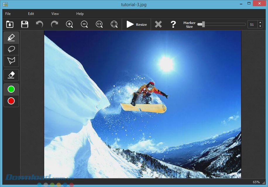Select the Eraser tool
This screenshot has height=187, width=268.
tap(11, 75)
